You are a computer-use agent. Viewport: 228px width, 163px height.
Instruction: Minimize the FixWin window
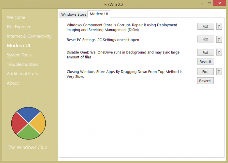pos(202,4)
